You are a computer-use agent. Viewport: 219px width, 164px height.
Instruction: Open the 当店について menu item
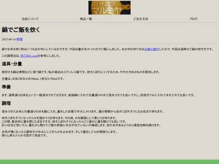point(30,19)
